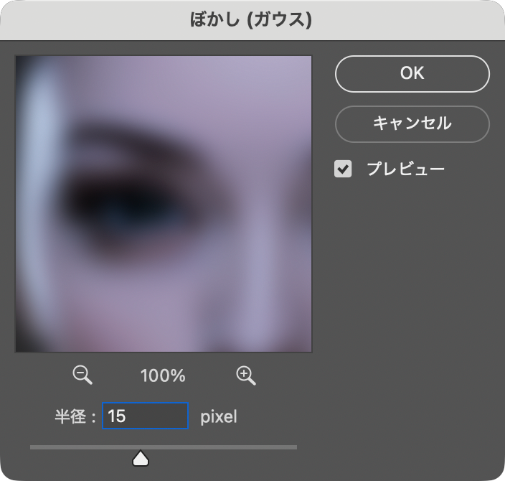
Task: Click the far right end of radius slider
Action: (x=295, y=447)
